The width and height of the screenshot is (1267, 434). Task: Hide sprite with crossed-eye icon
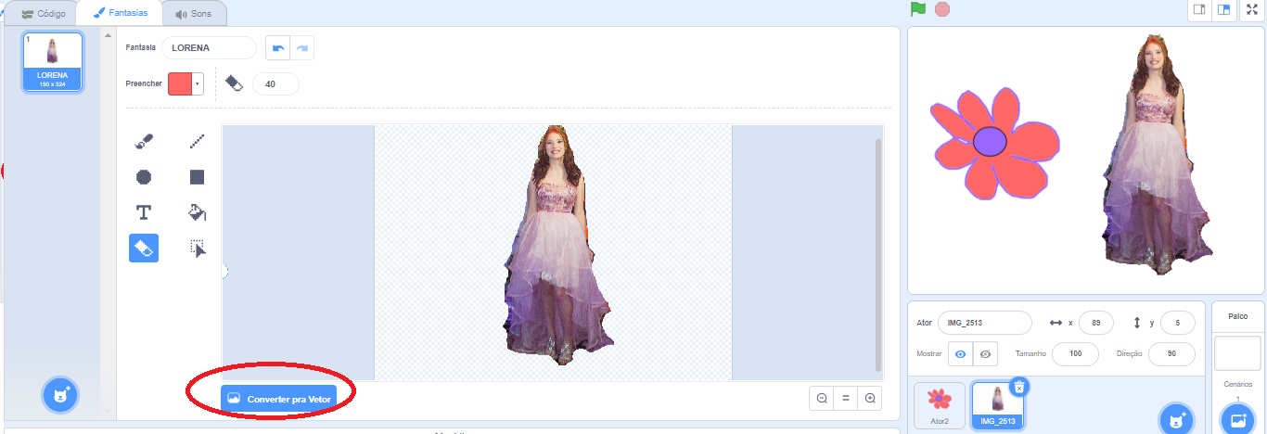[986, 354]
